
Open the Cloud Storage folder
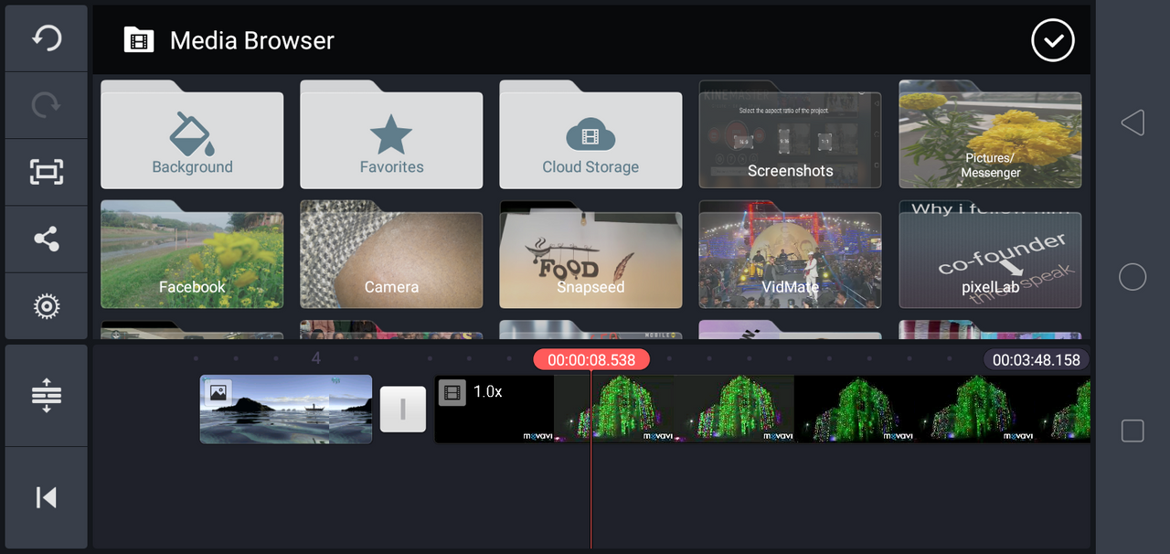click(x=590, y=134)
